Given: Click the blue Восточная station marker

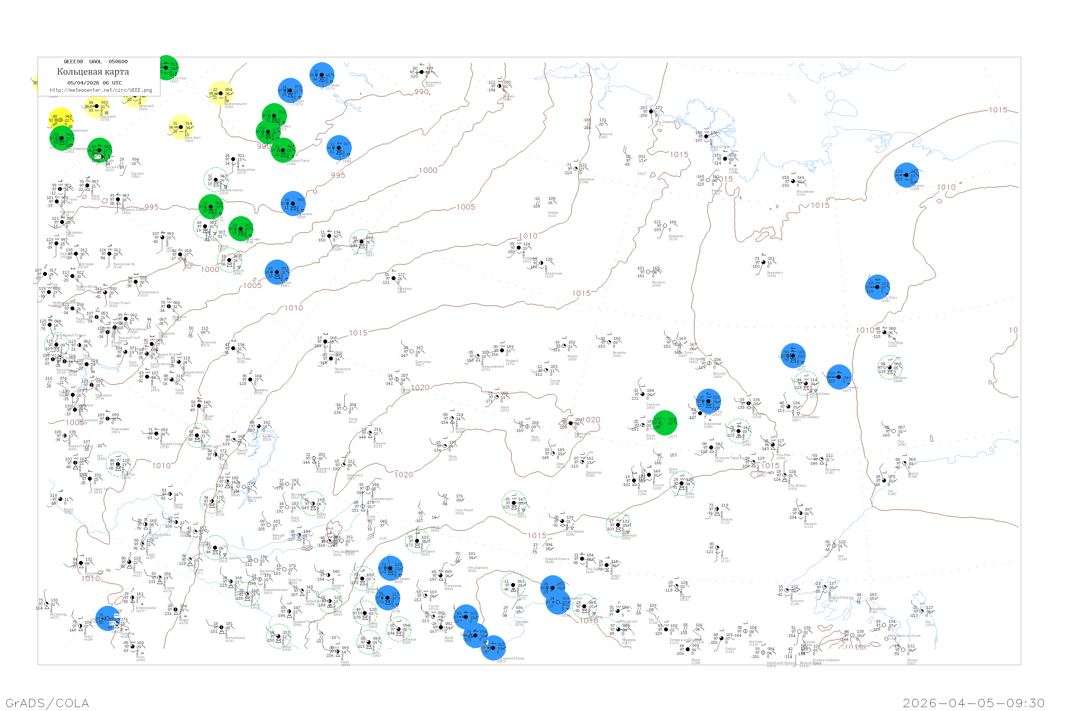Looking at the screenshot, I should [x=839, y=377].
